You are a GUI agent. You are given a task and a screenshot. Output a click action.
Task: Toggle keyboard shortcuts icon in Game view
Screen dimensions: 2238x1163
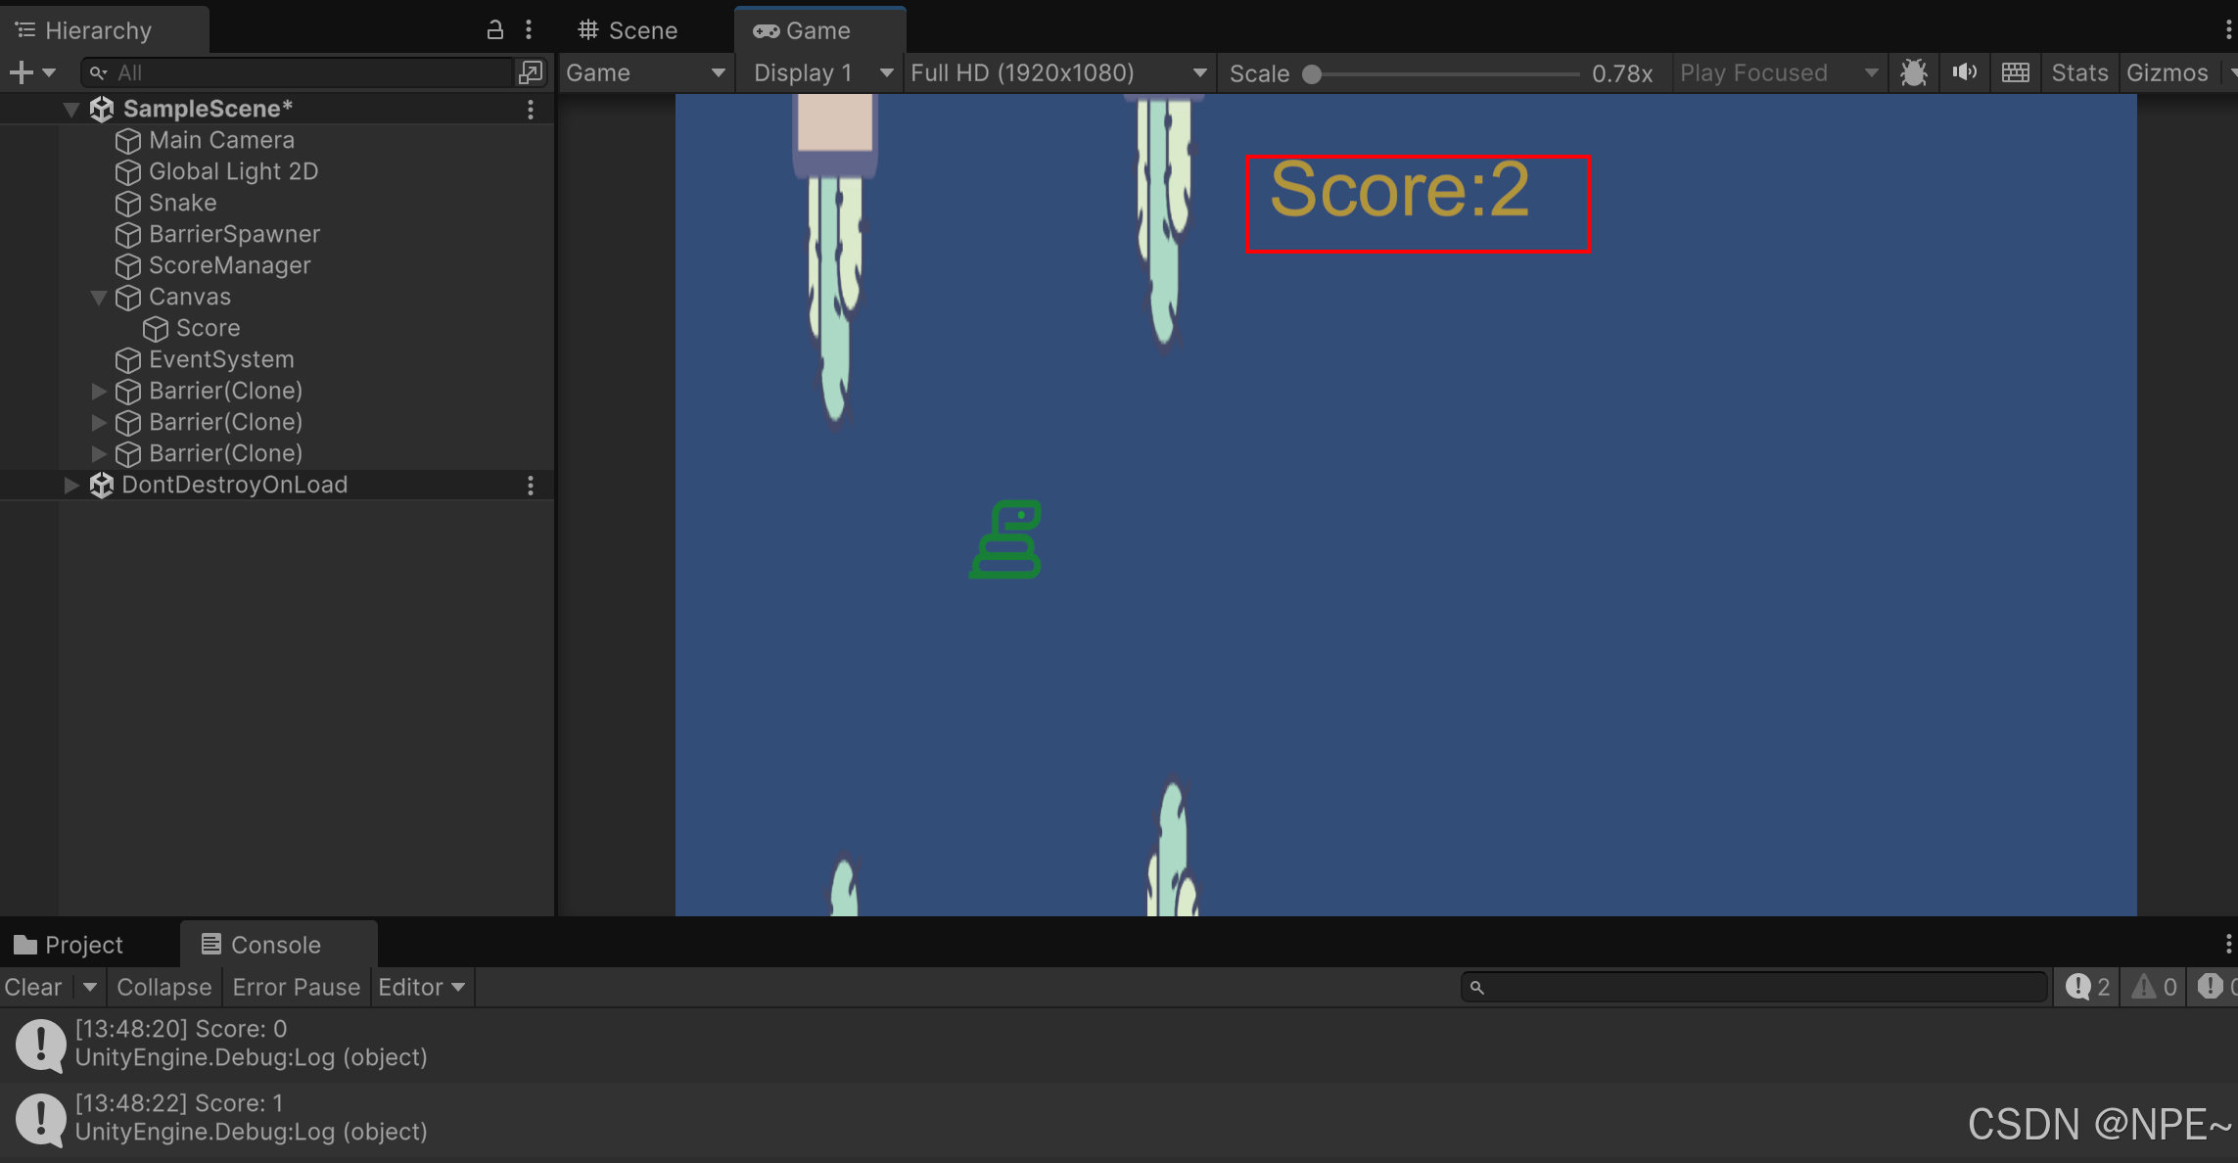point(2016,72)
